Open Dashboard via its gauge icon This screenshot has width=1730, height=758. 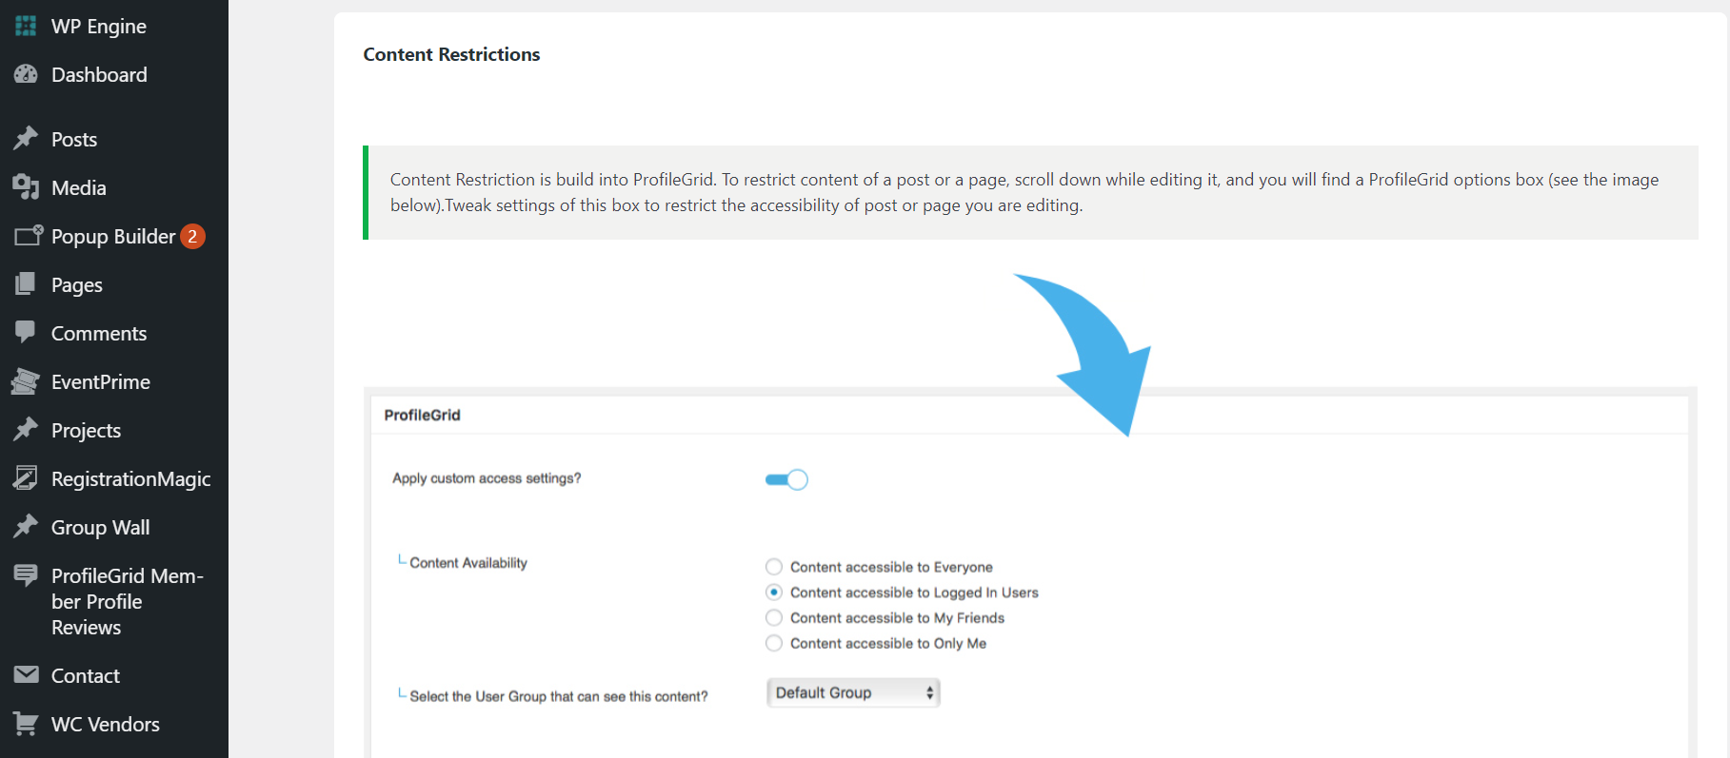26,74
